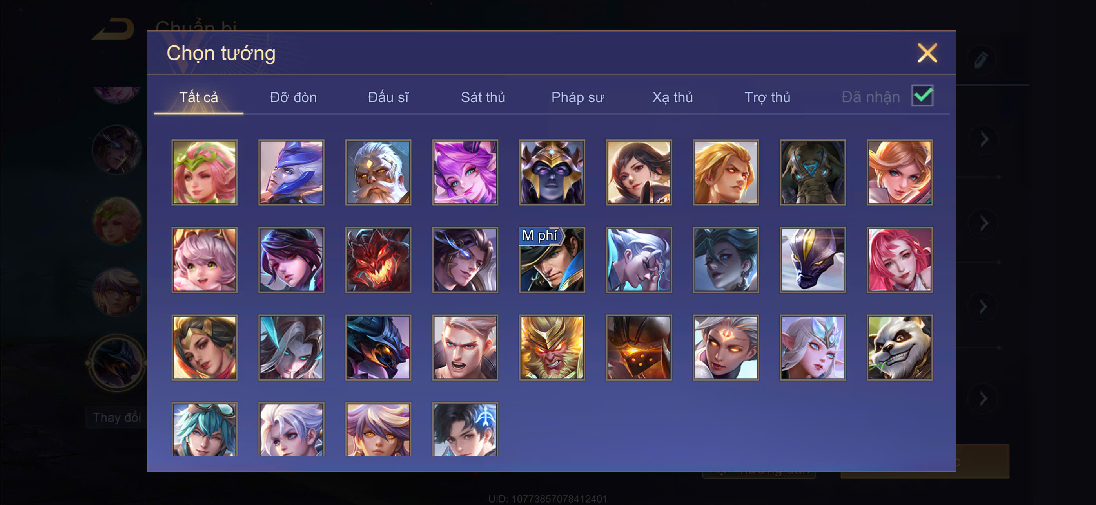Toggle the Đã nhận checkbox

[x=922, y=96]
